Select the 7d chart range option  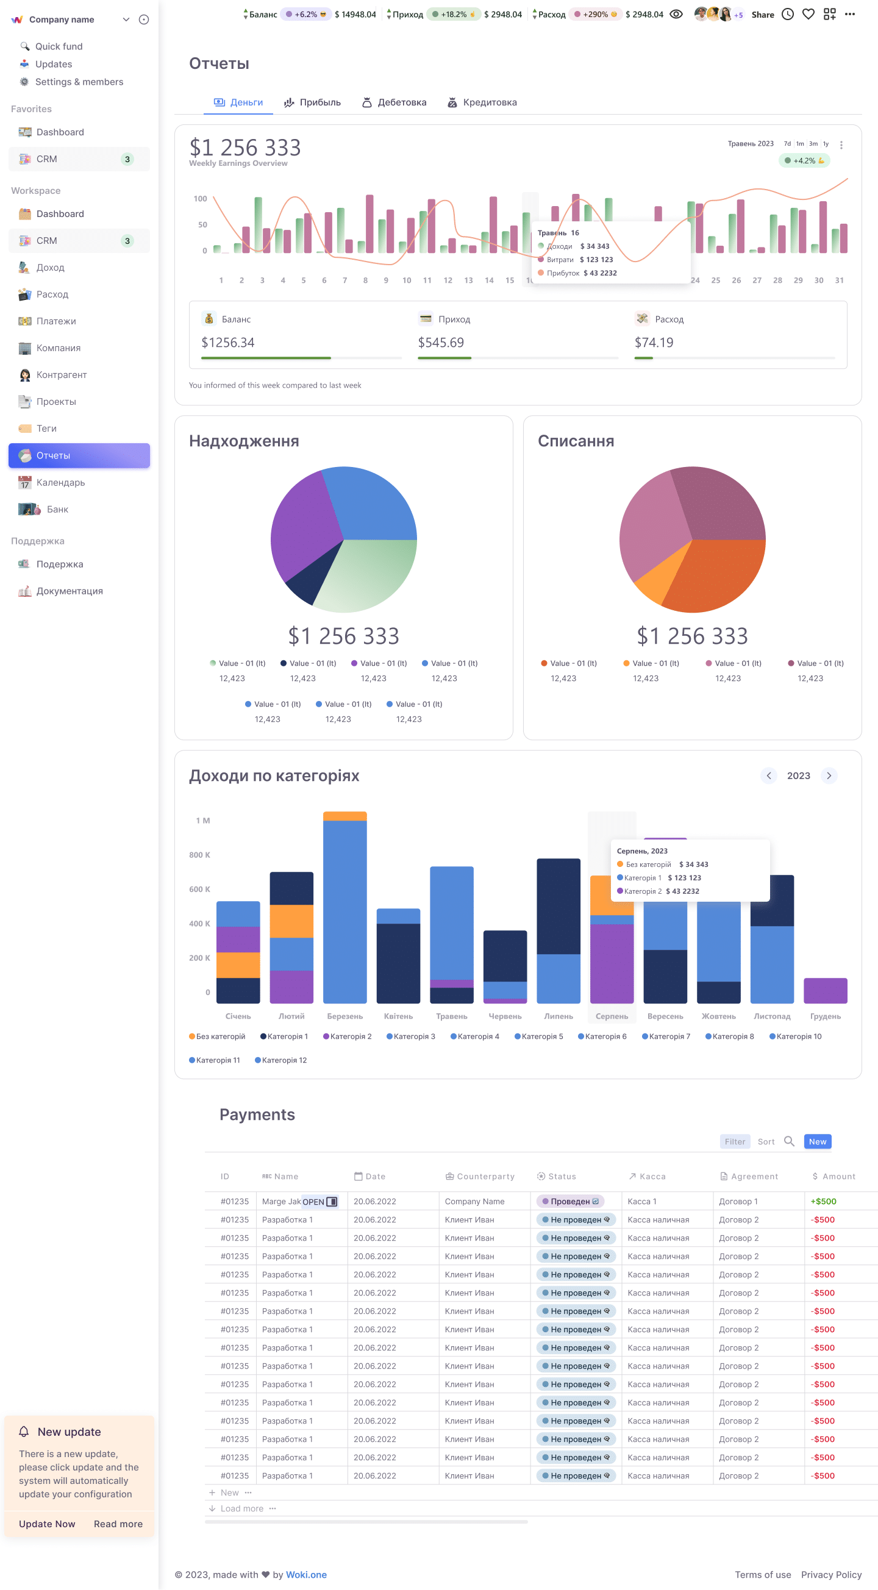coord(787,144)
